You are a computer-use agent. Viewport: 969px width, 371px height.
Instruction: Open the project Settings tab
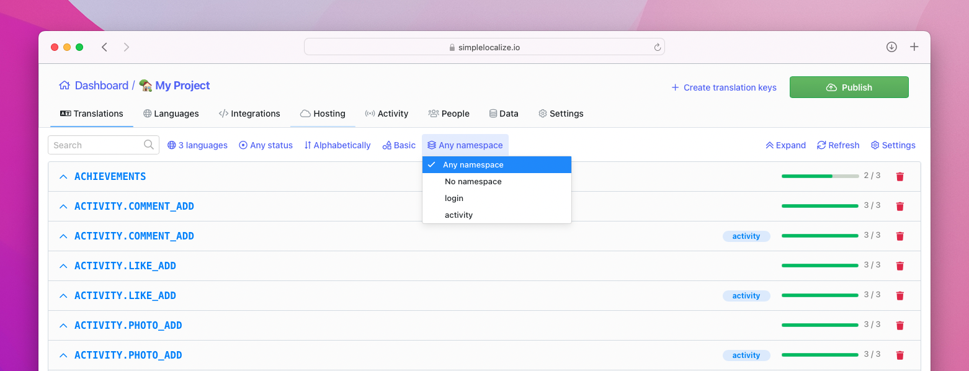point(561,114)
